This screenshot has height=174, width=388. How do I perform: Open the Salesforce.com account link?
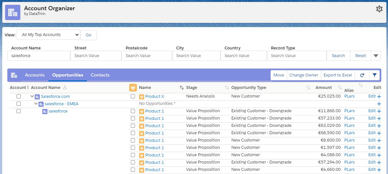(55, 97)
